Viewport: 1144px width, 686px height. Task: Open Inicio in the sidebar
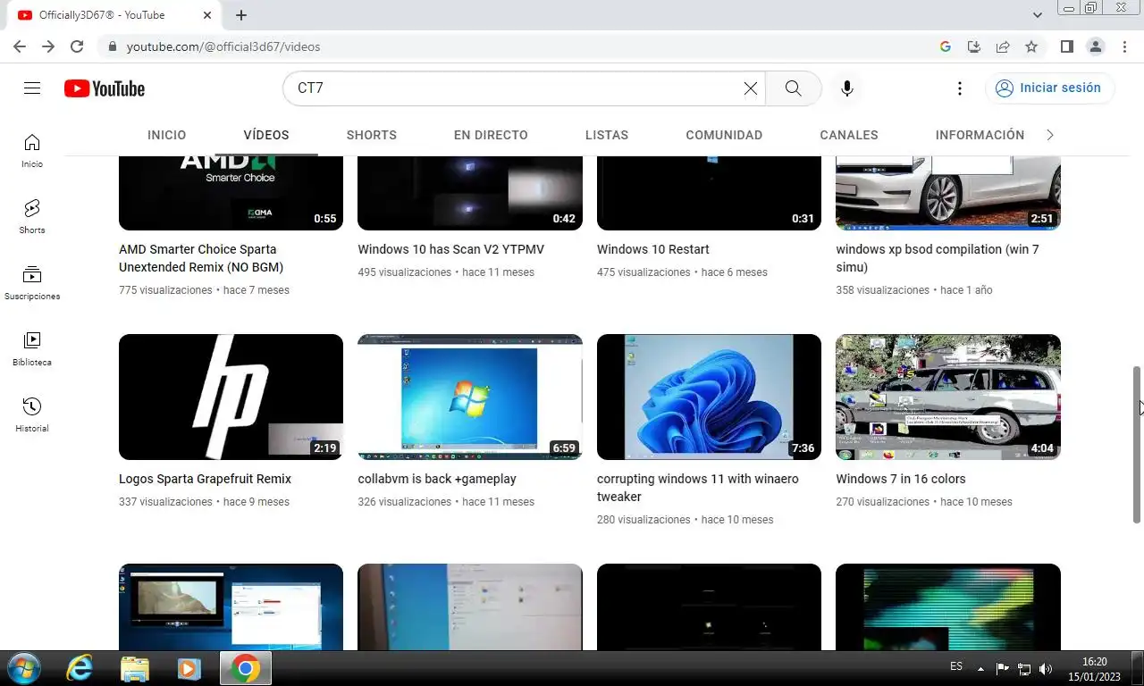tap(32, 150)
